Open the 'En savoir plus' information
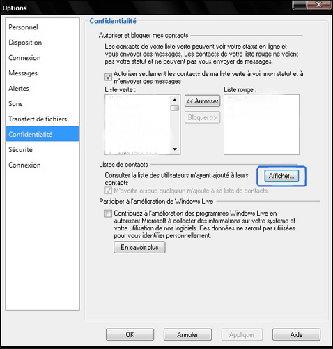This screenshot has width=333, height=349. pos(139,247)
